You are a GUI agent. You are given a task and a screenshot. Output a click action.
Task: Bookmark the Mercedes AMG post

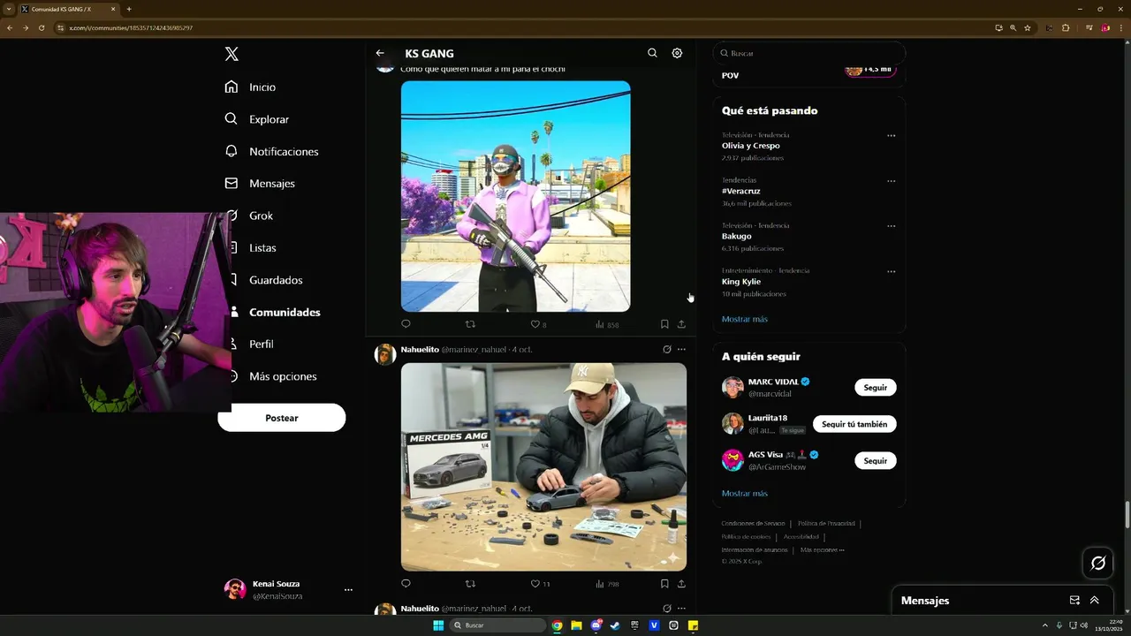click(664, 583)
